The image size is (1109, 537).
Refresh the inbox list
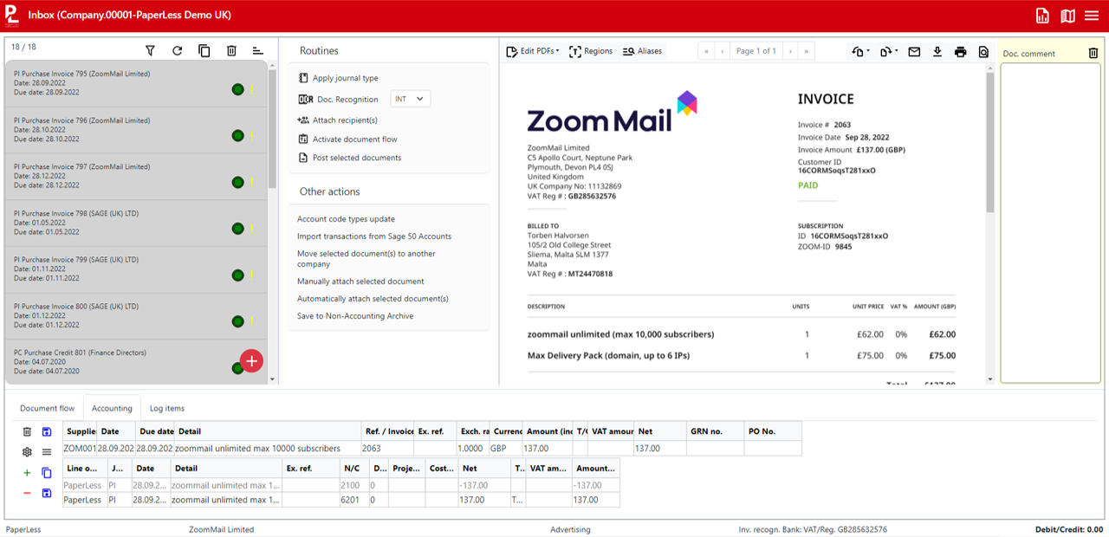click(177, 50)
